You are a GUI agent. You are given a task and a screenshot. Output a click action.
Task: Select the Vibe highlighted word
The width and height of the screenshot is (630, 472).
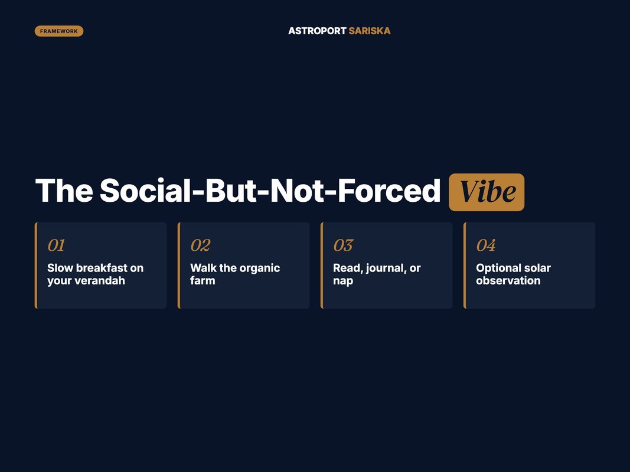487,192
